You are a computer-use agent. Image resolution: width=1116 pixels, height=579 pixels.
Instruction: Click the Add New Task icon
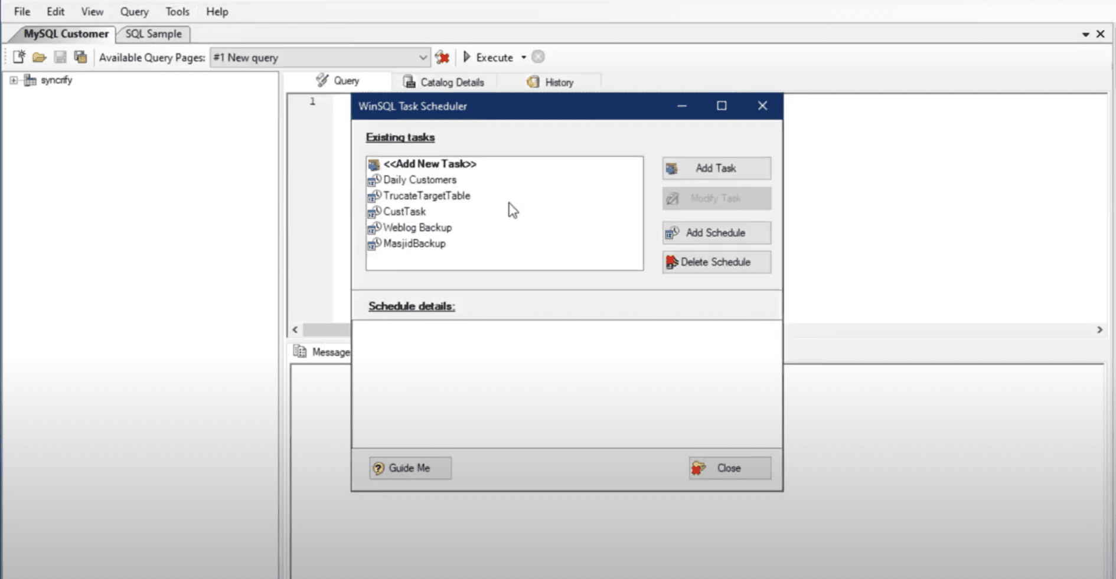pos(374,164)
